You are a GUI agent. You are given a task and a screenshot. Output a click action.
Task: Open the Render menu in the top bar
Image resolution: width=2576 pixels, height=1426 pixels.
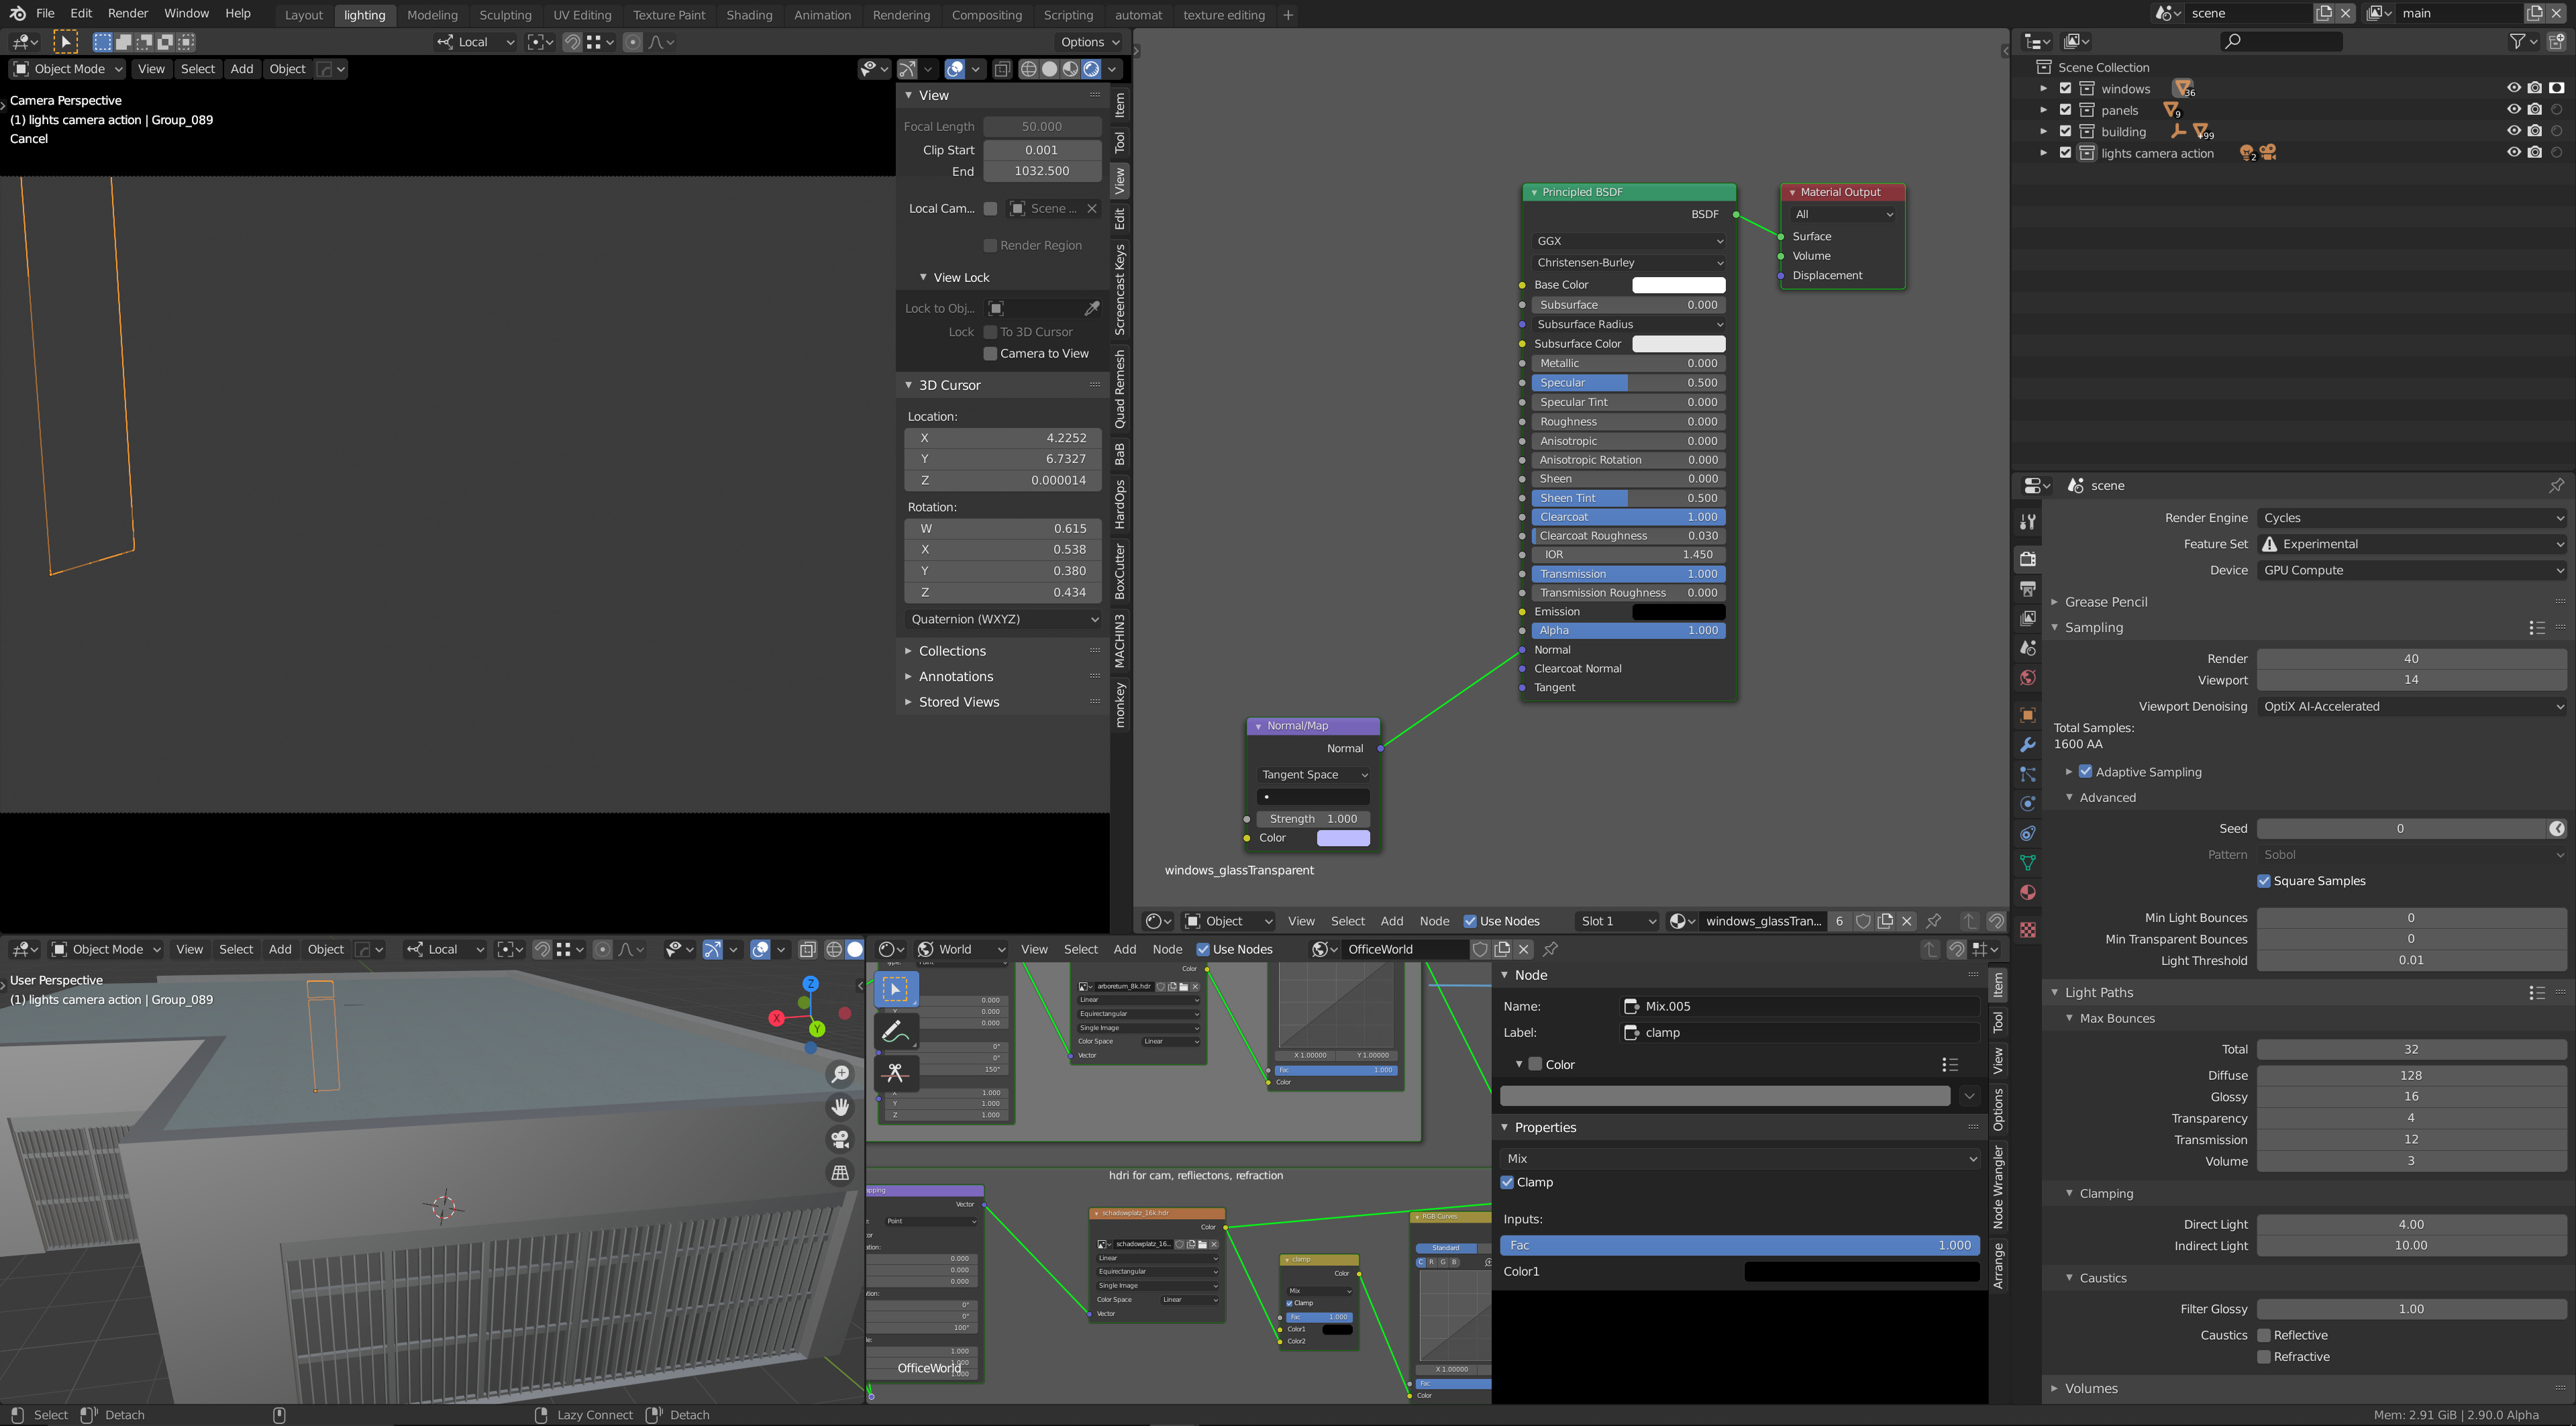tap(127, 13)
